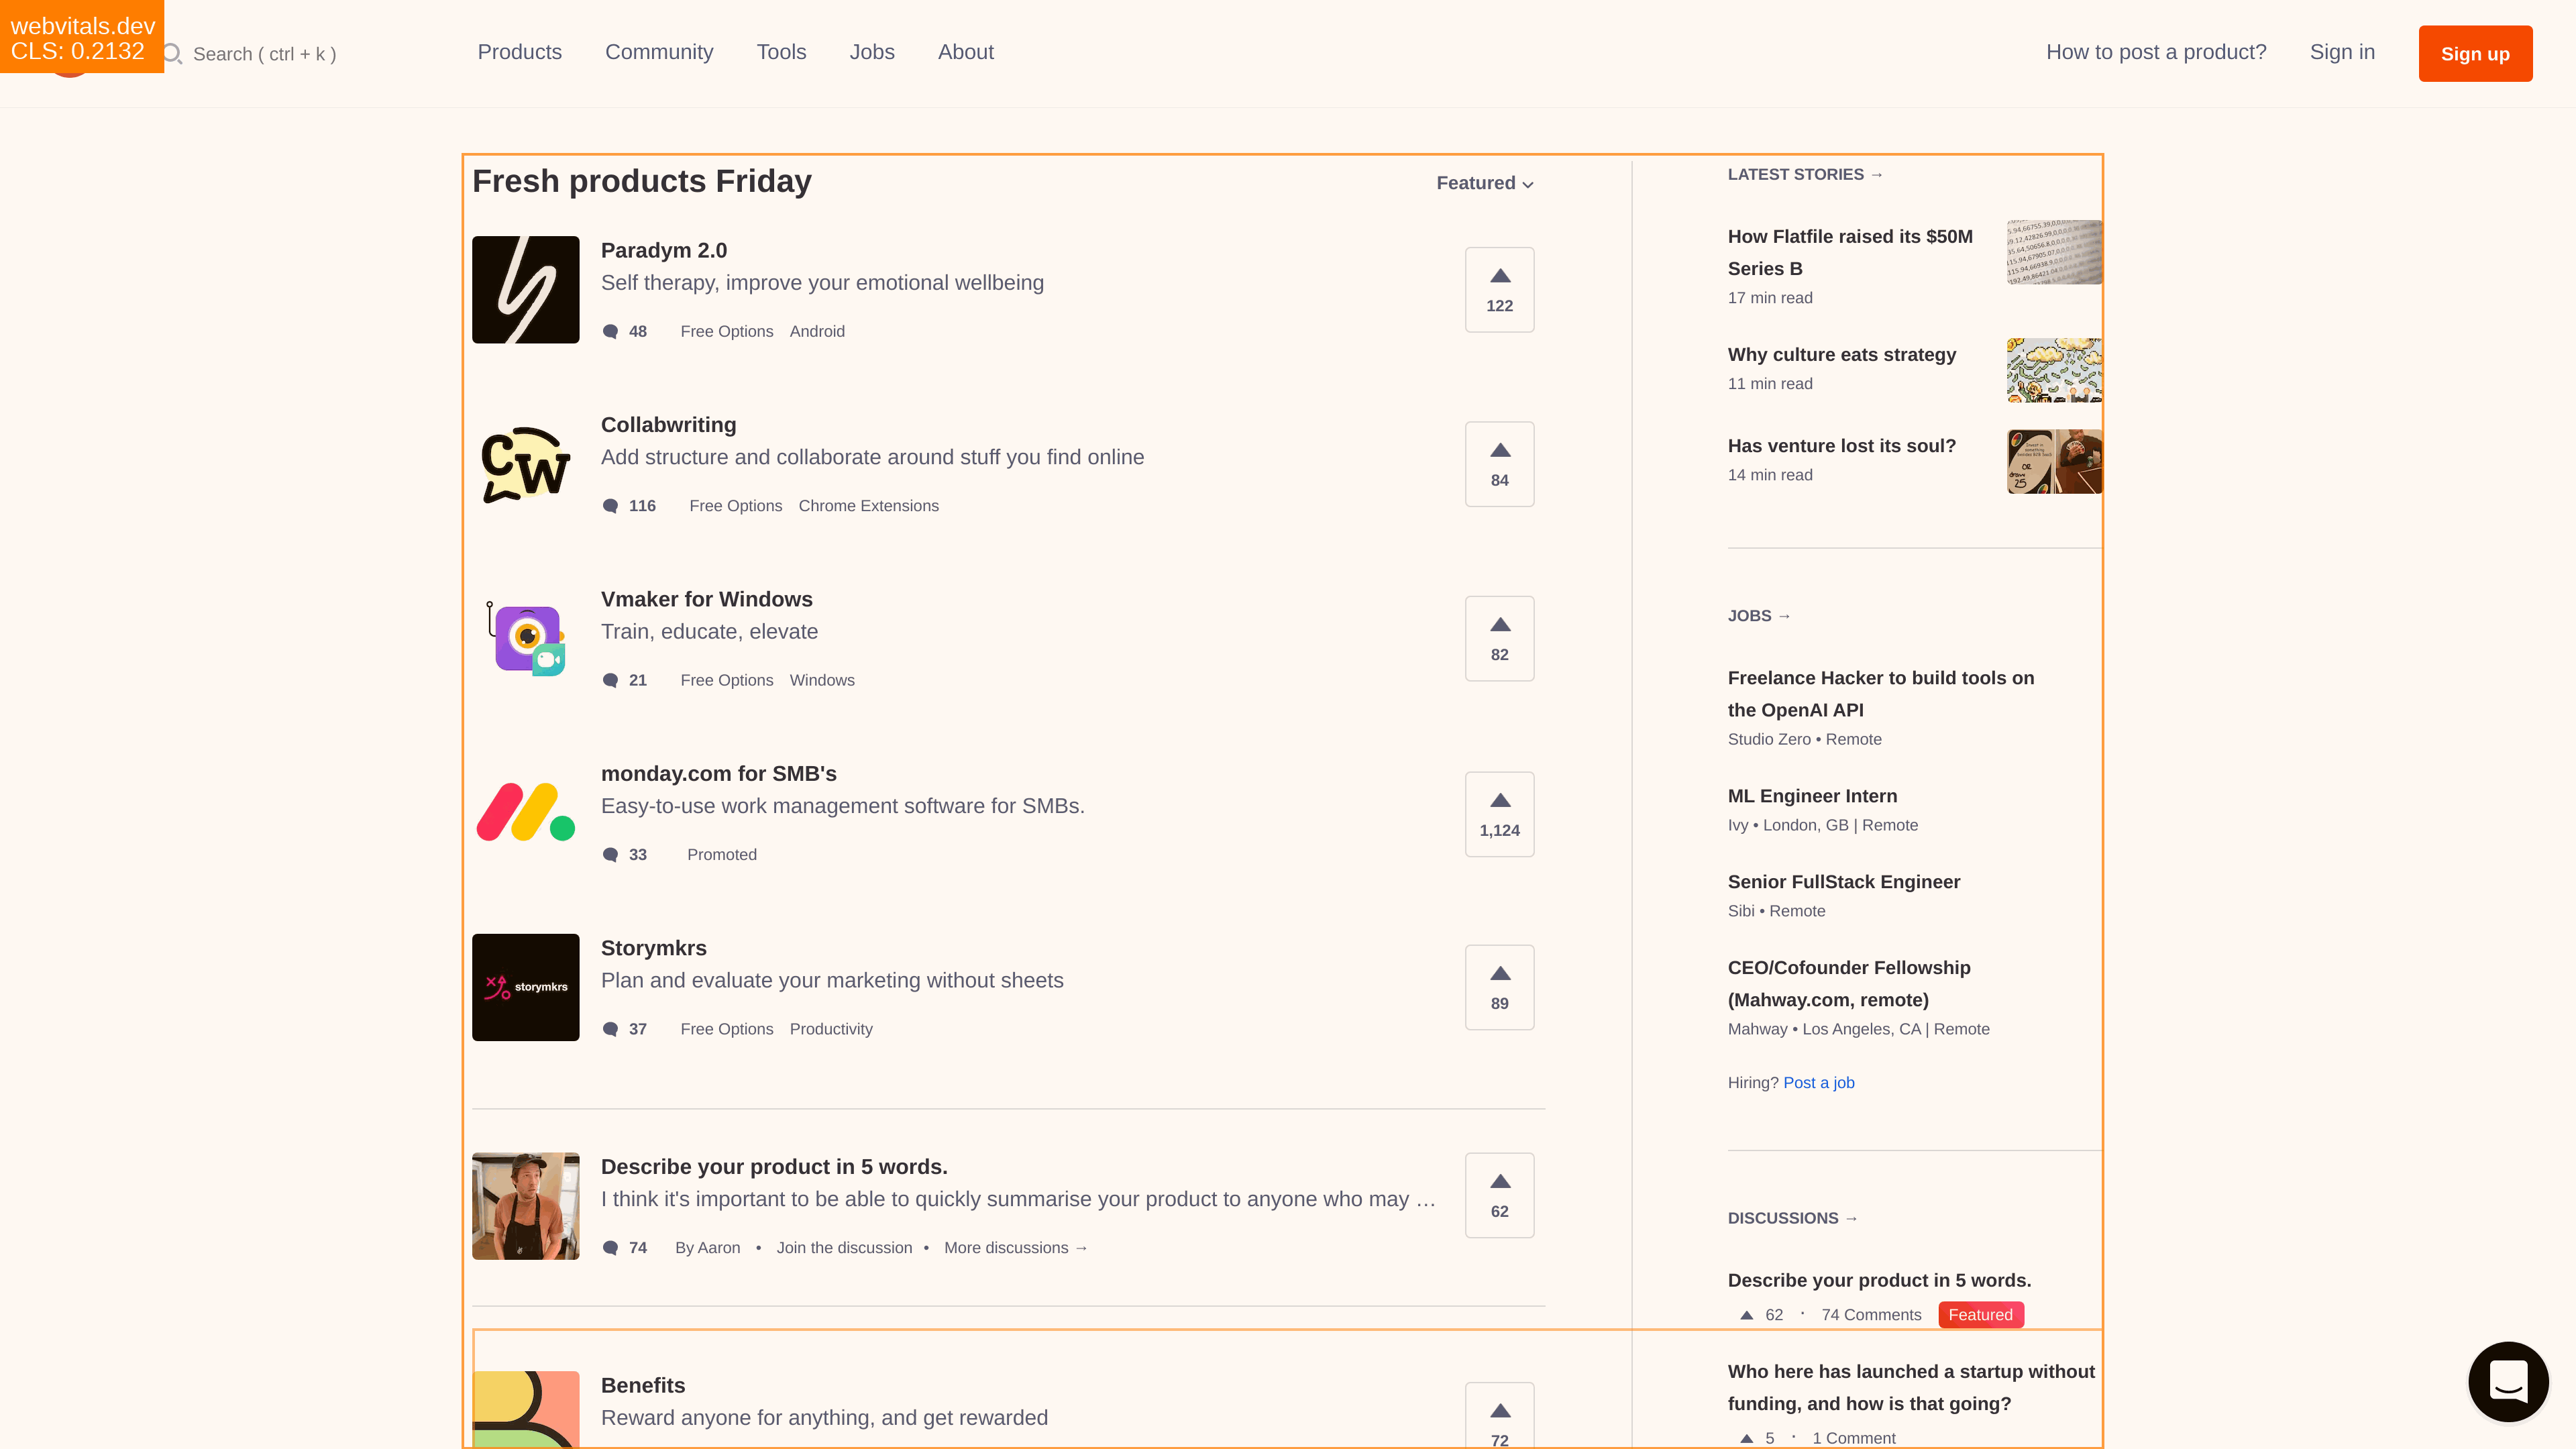Upvote Collabwriting with 84 votes

click(1499, 464)
